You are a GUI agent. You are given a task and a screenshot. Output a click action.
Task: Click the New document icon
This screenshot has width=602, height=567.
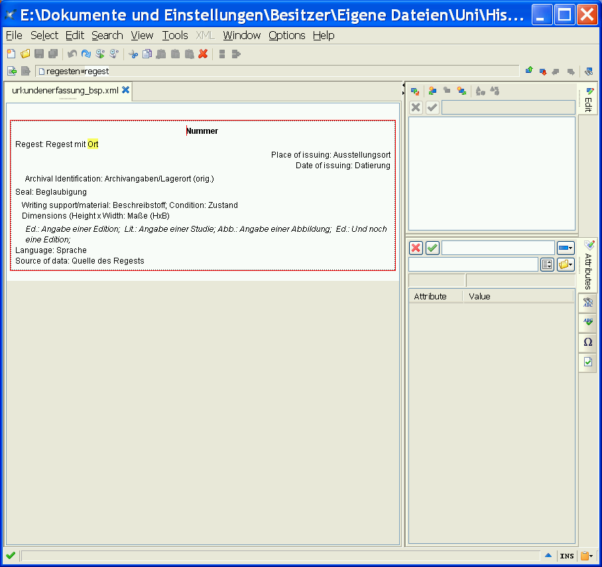(11, 54)
